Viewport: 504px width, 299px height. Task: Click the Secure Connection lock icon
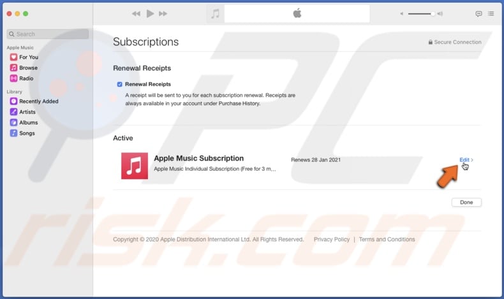[x=431, y=42]
